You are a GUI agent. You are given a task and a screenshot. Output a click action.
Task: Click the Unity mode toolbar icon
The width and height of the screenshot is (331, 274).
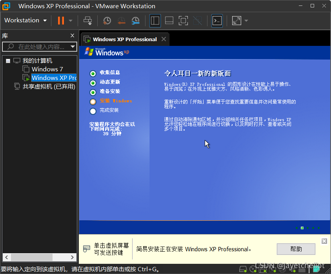(x=198, y=21)
